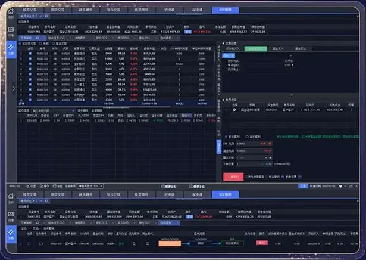
Task: Open the market quotes icon in upper window sidebar
Action: click(11, 29)
